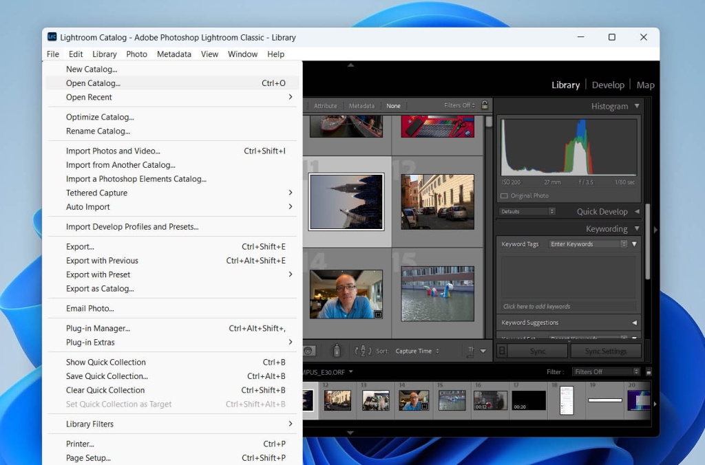Screen dimensions: 705x465
Task: Toggle the sync switch next to the Sync button
Action: 502,351
